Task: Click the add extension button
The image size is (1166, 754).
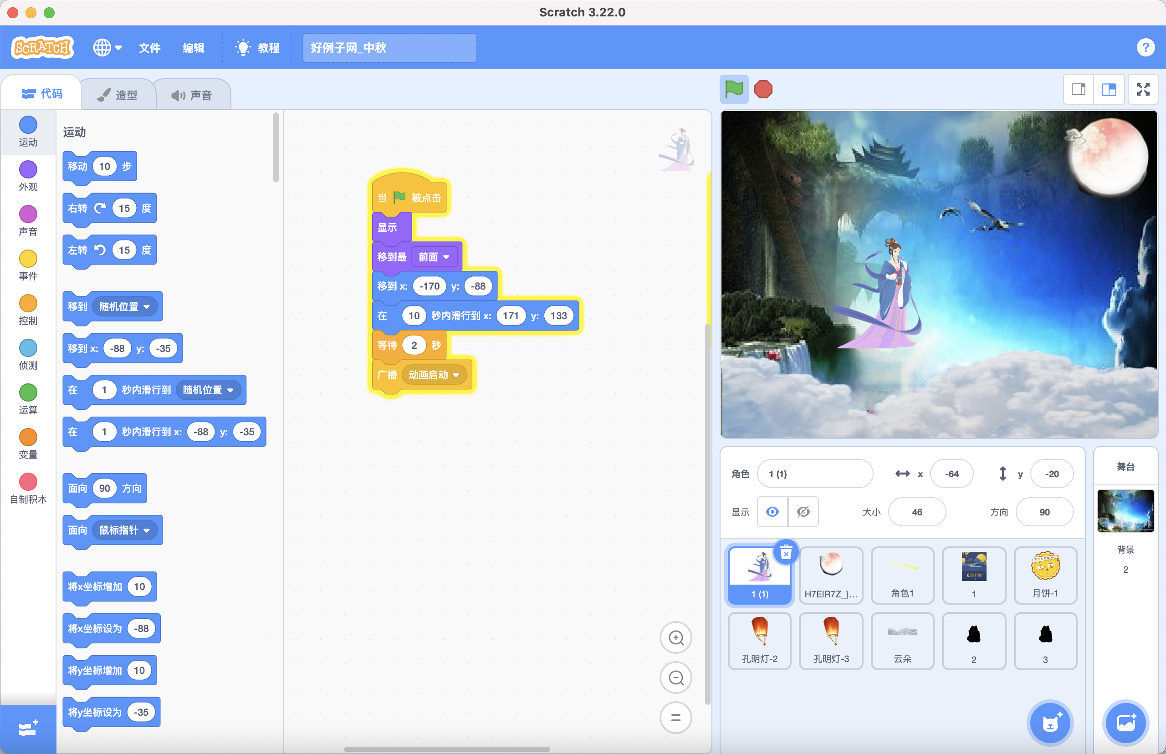Action: [28, 729]
